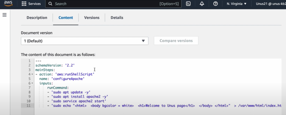Switch to the Versions tab

pyautogui.click(x=92, y=18)
